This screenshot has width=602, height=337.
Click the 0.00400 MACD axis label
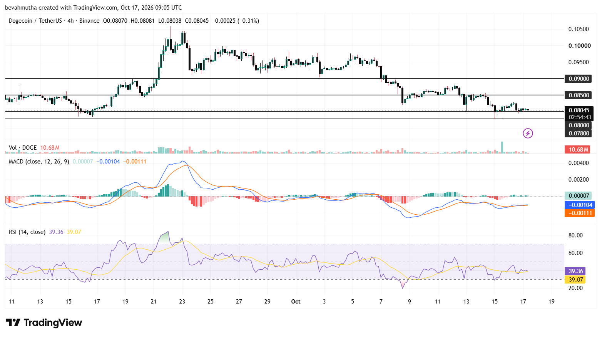(579, 163)
